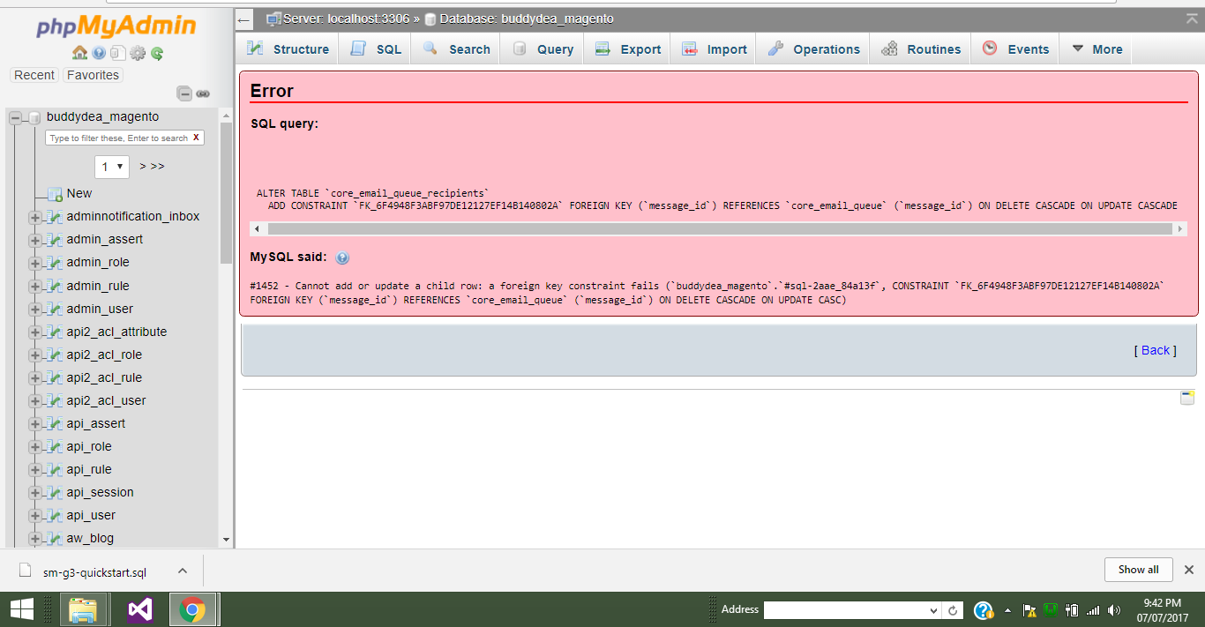Open the Query tab
Screen dimensions: 1205x627
pos(543,49)
